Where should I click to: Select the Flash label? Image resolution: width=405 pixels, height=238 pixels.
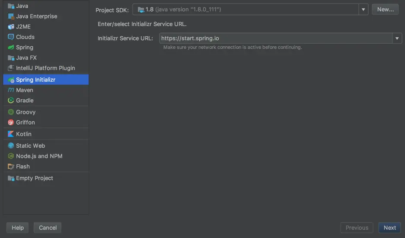point(23,166)
